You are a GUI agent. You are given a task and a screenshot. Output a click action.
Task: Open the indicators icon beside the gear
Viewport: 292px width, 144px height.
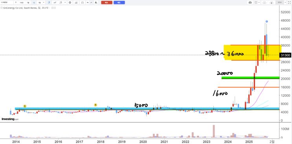(x=76, y=2)
